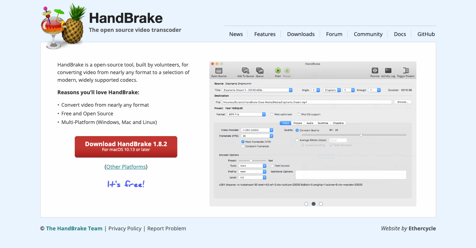Toggle the 2-pass encoding checkbox

pos(303,145)
